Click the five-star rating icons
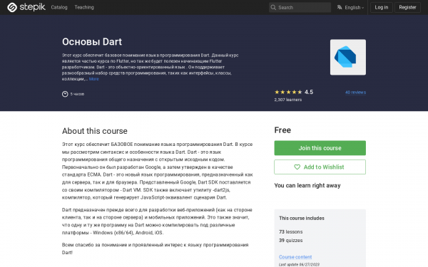Image resolution: width=428 pixels, height=267 pixels. pos(288,92)
